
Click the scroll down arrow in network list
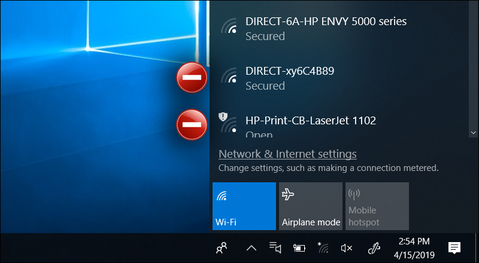click(474, 133)
